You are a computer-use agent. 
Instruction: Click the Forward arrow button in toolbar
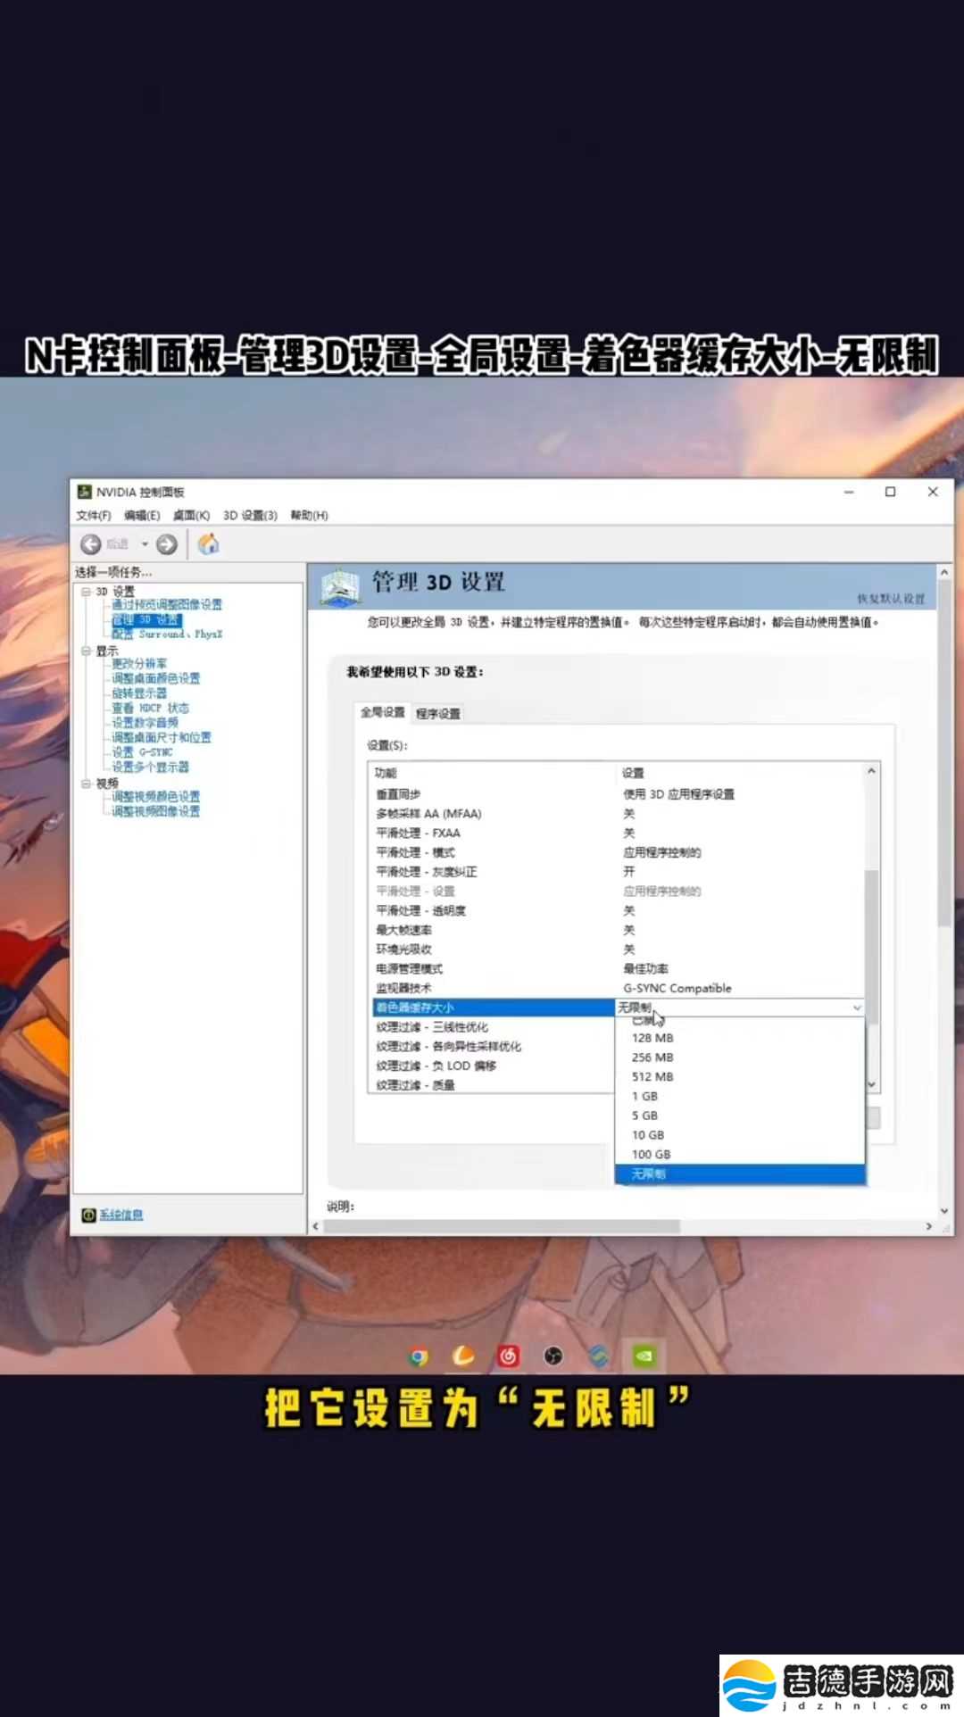click(167, 544)
